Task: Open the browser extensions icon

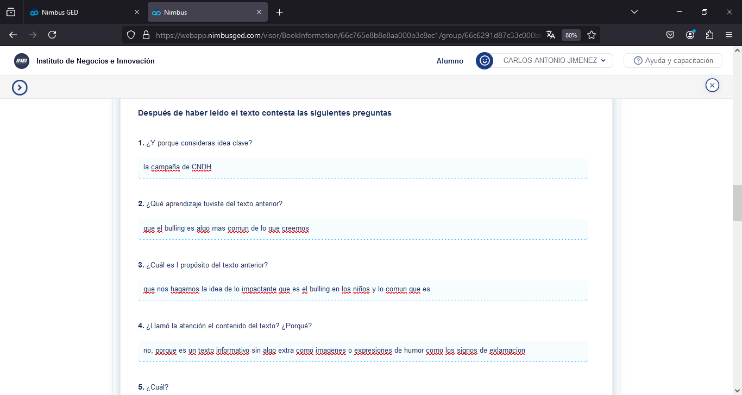Action: (709, 35)
